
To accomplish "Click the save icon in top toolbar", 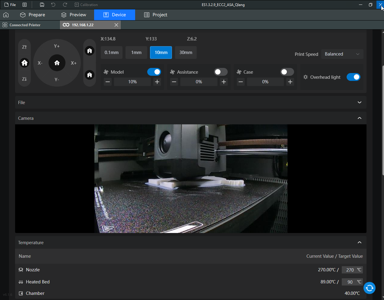I will pos(42,5).
